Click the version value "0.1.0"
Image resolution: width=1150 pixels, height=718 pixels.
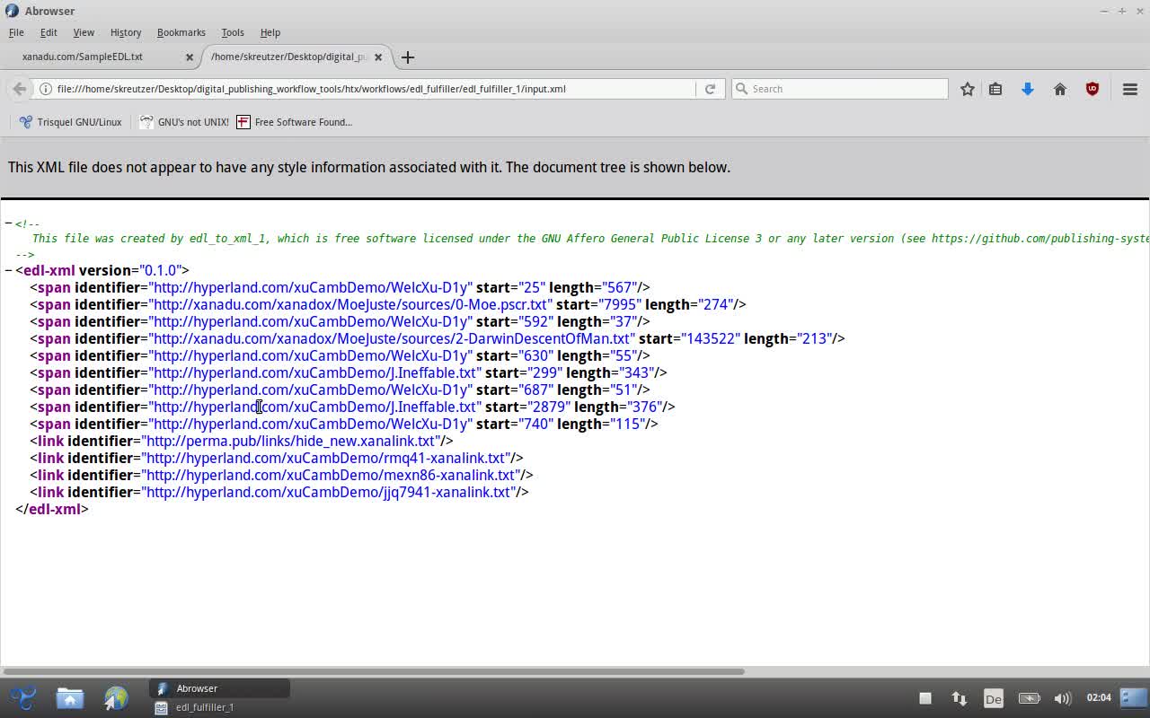click(161, 270)
